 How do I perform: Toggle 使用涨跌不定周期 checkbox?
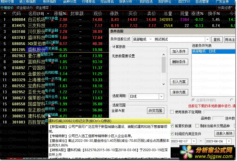coord(172,112)
